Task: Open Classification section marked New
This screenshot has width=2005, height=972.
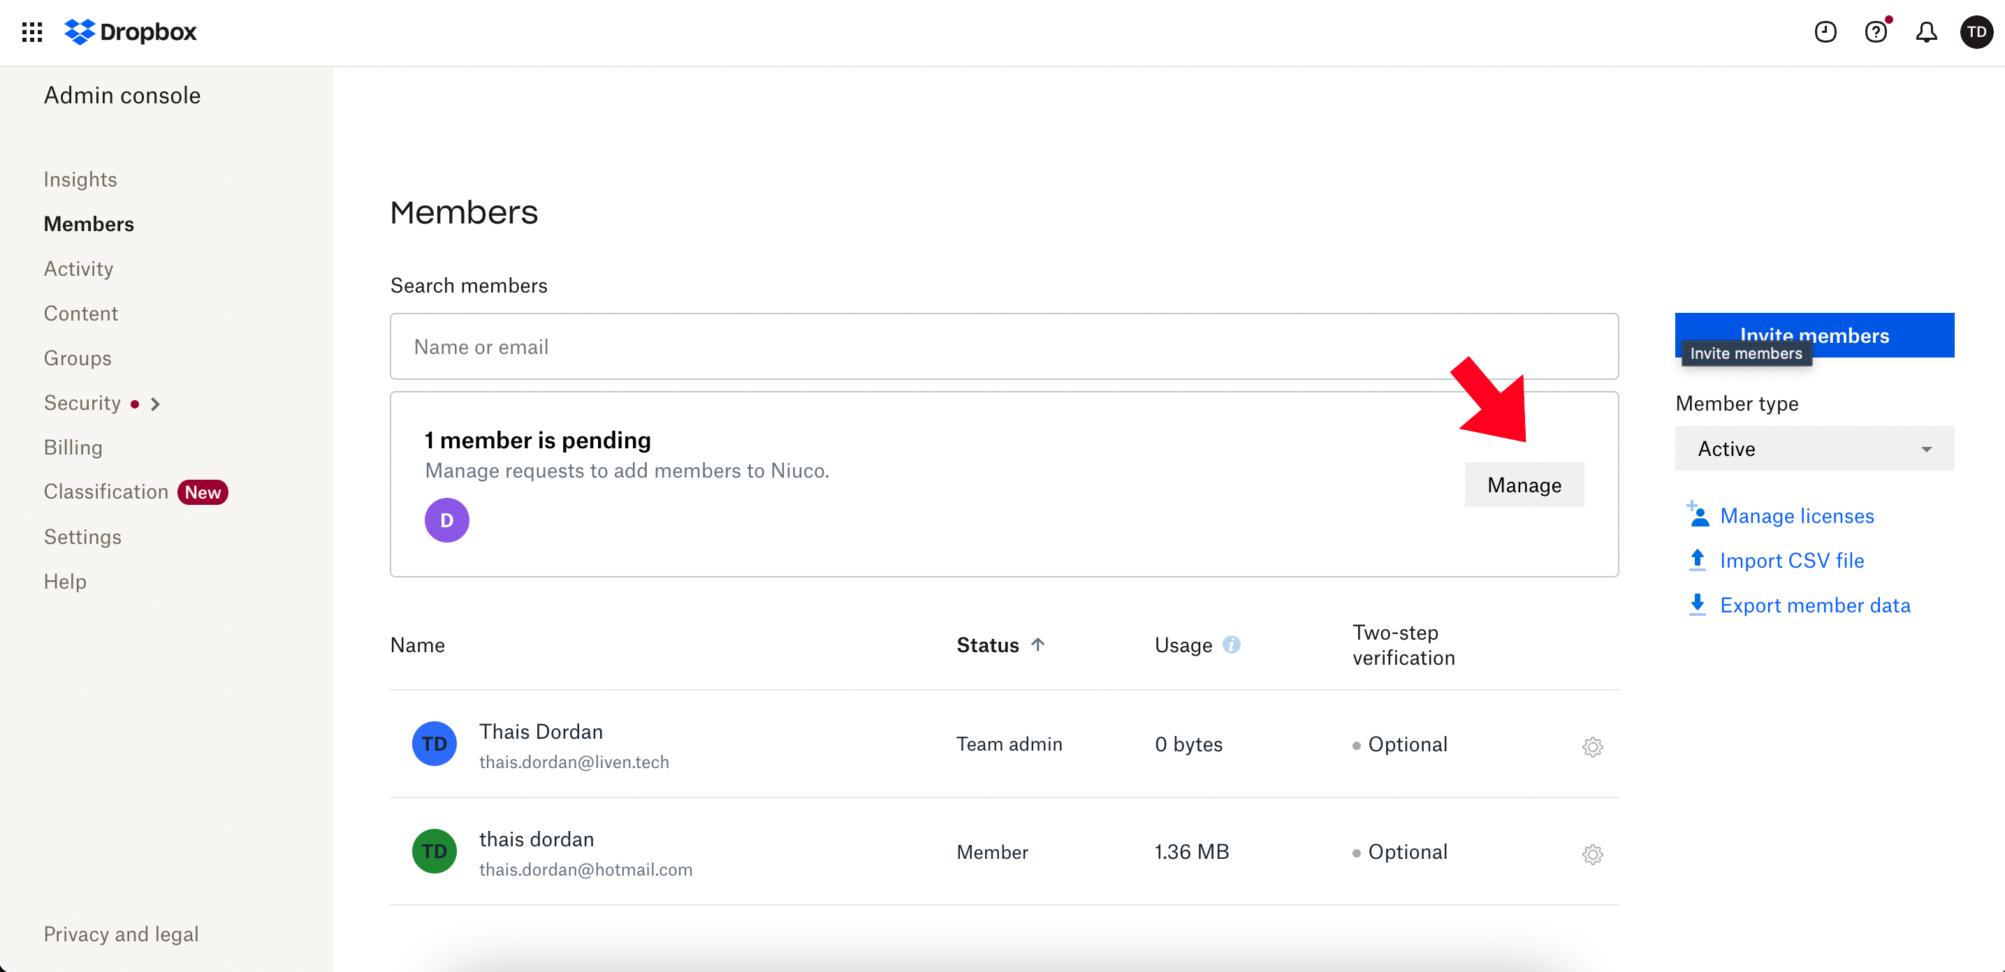Action: (x=106, y=492)
